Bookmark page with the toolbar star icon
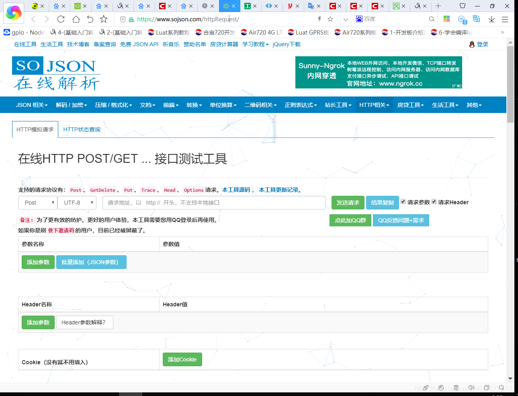This screenshot has height=396, width=518. 104,19
